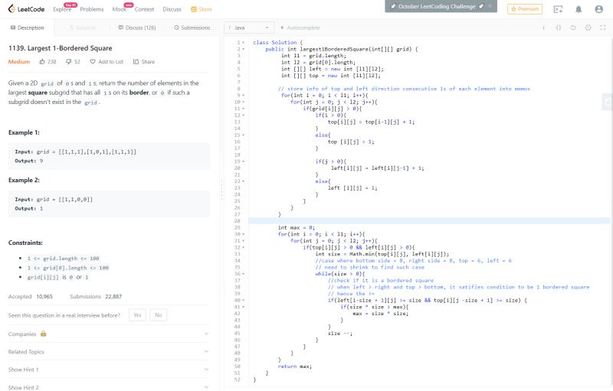This screenshot has width=613, height=391.
Task: Open the notifications bell
Action: point(578,9)
